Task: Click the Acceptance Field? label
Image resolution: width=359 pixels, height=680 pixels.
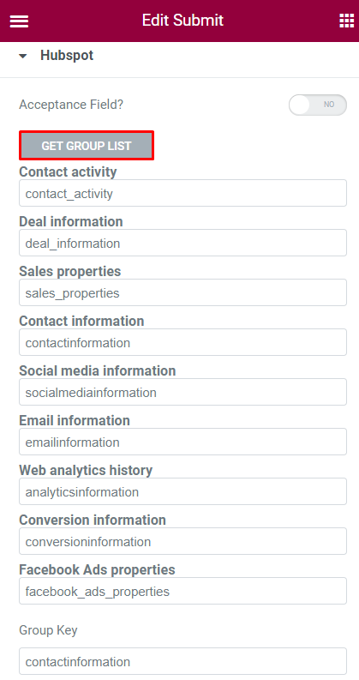Action: (71, 105)
